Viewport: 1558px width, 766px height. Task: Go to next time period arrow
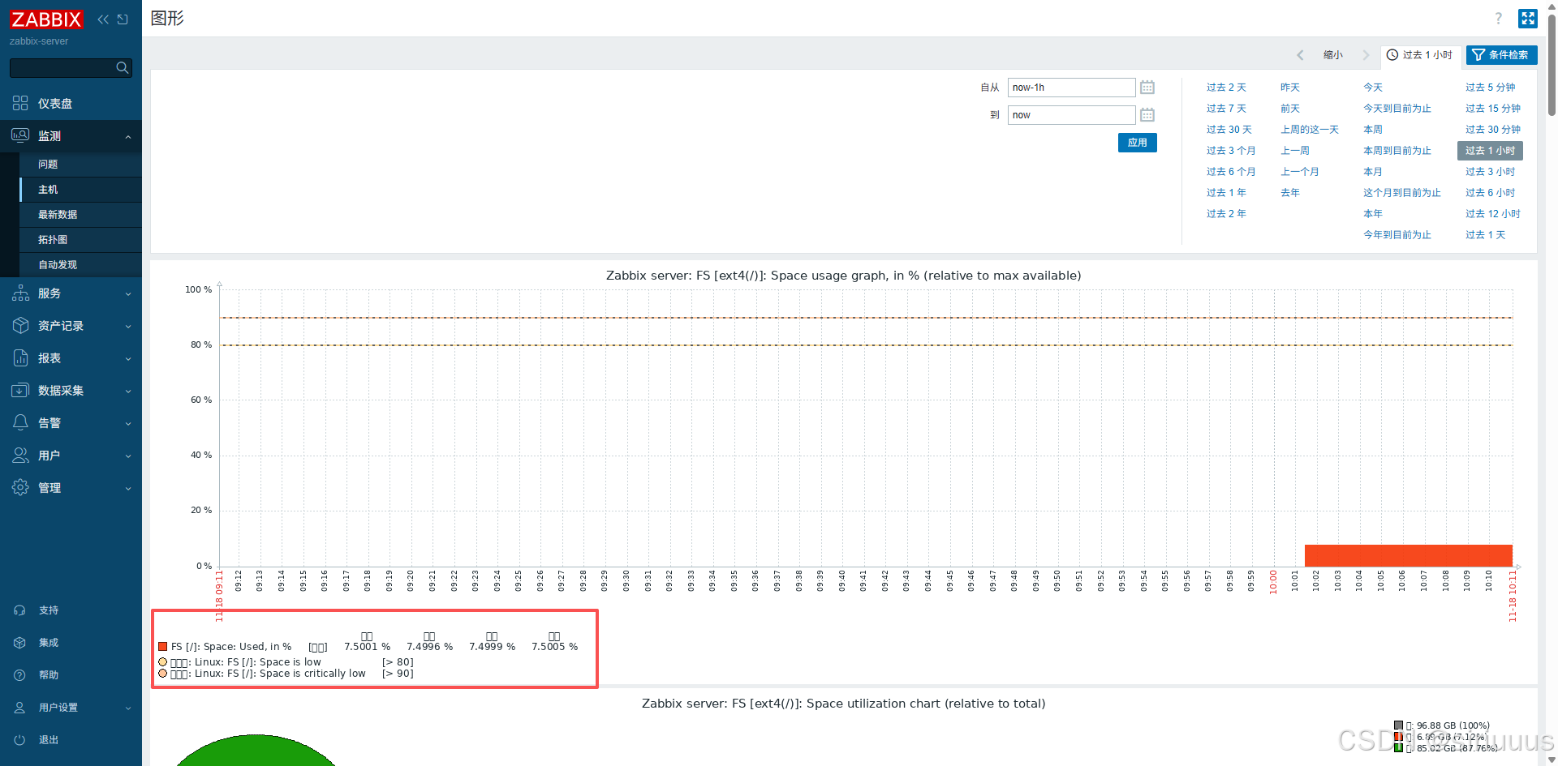(1366, 55)
